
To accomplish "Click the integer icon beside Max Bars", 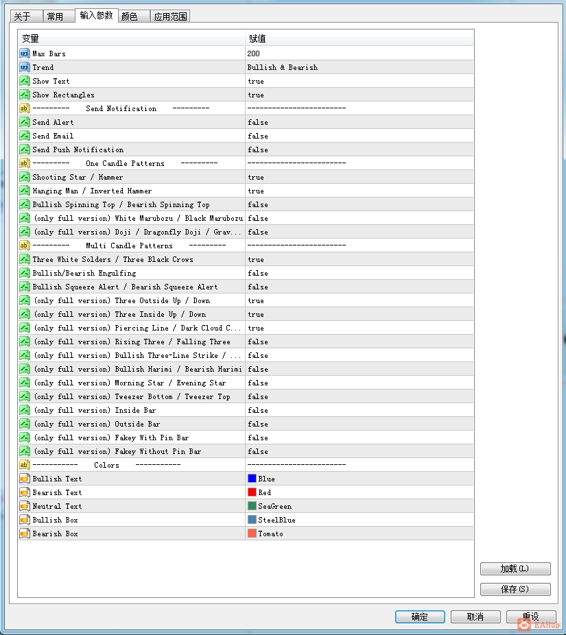I will point(24,53).
